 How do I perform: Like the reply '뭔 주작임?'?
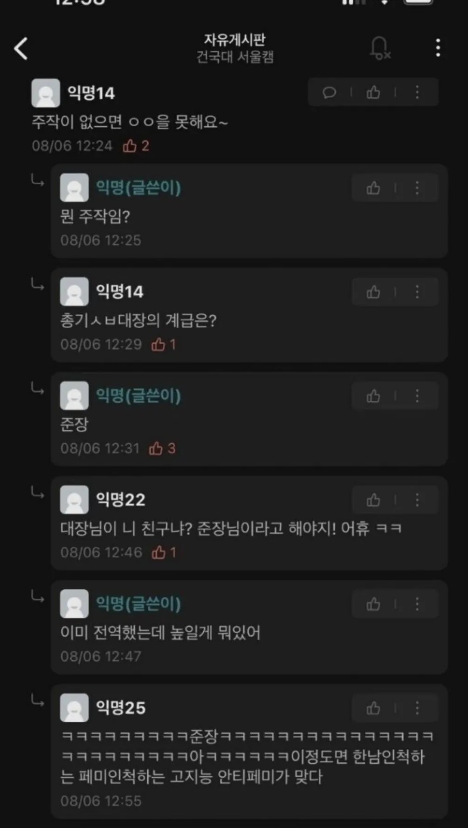(x=373, y=188)
